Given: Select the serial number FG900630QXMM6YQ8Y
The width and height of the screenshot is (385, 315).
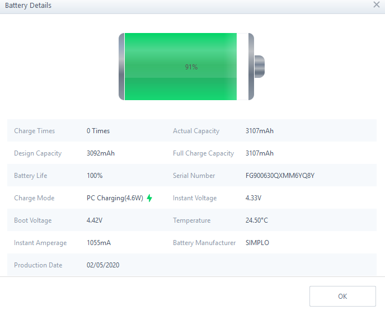Looking at the screenshot, I should 280,176.
